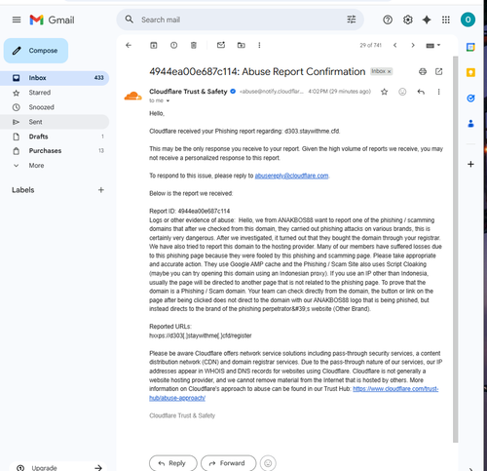Go back to inbox arrow
This screenshot has width=487, height=471.
129,45
